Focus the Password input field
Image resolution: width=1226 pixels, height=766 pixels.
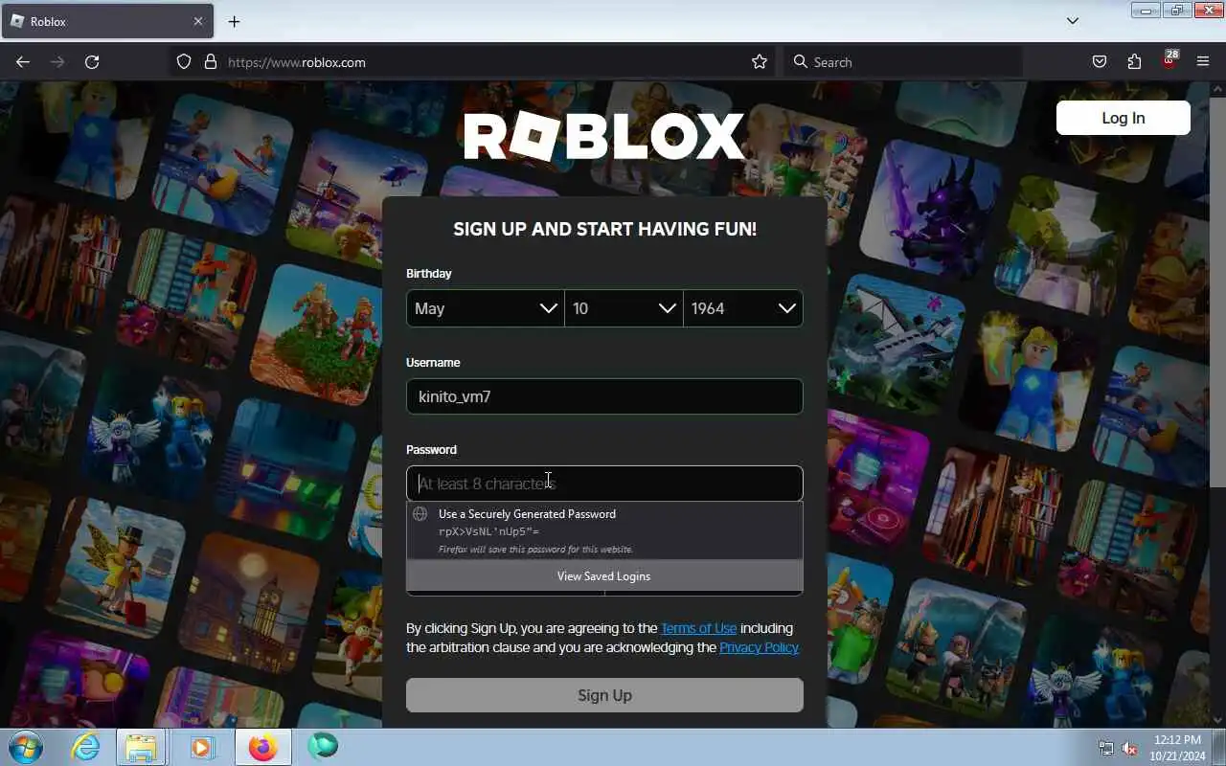[604, 484]
